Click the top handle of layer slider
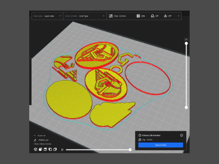The height and width of the screenshot is (164, 219). coord(186,43)
